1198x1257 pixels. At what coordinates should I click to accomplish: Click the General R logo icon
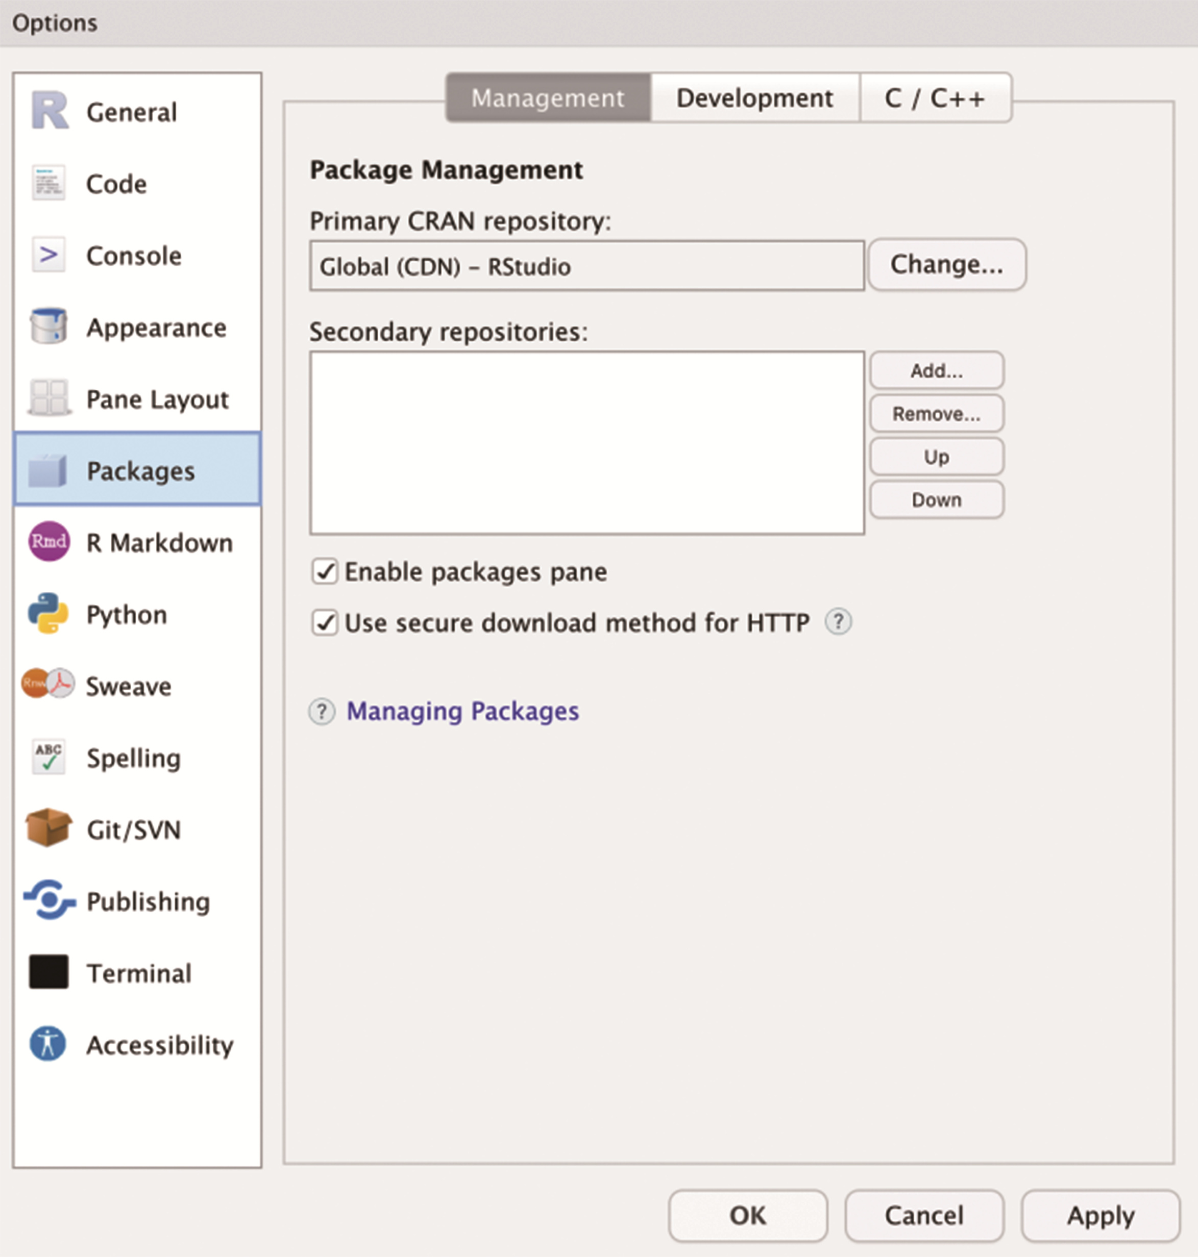click(x=50, y=110)
